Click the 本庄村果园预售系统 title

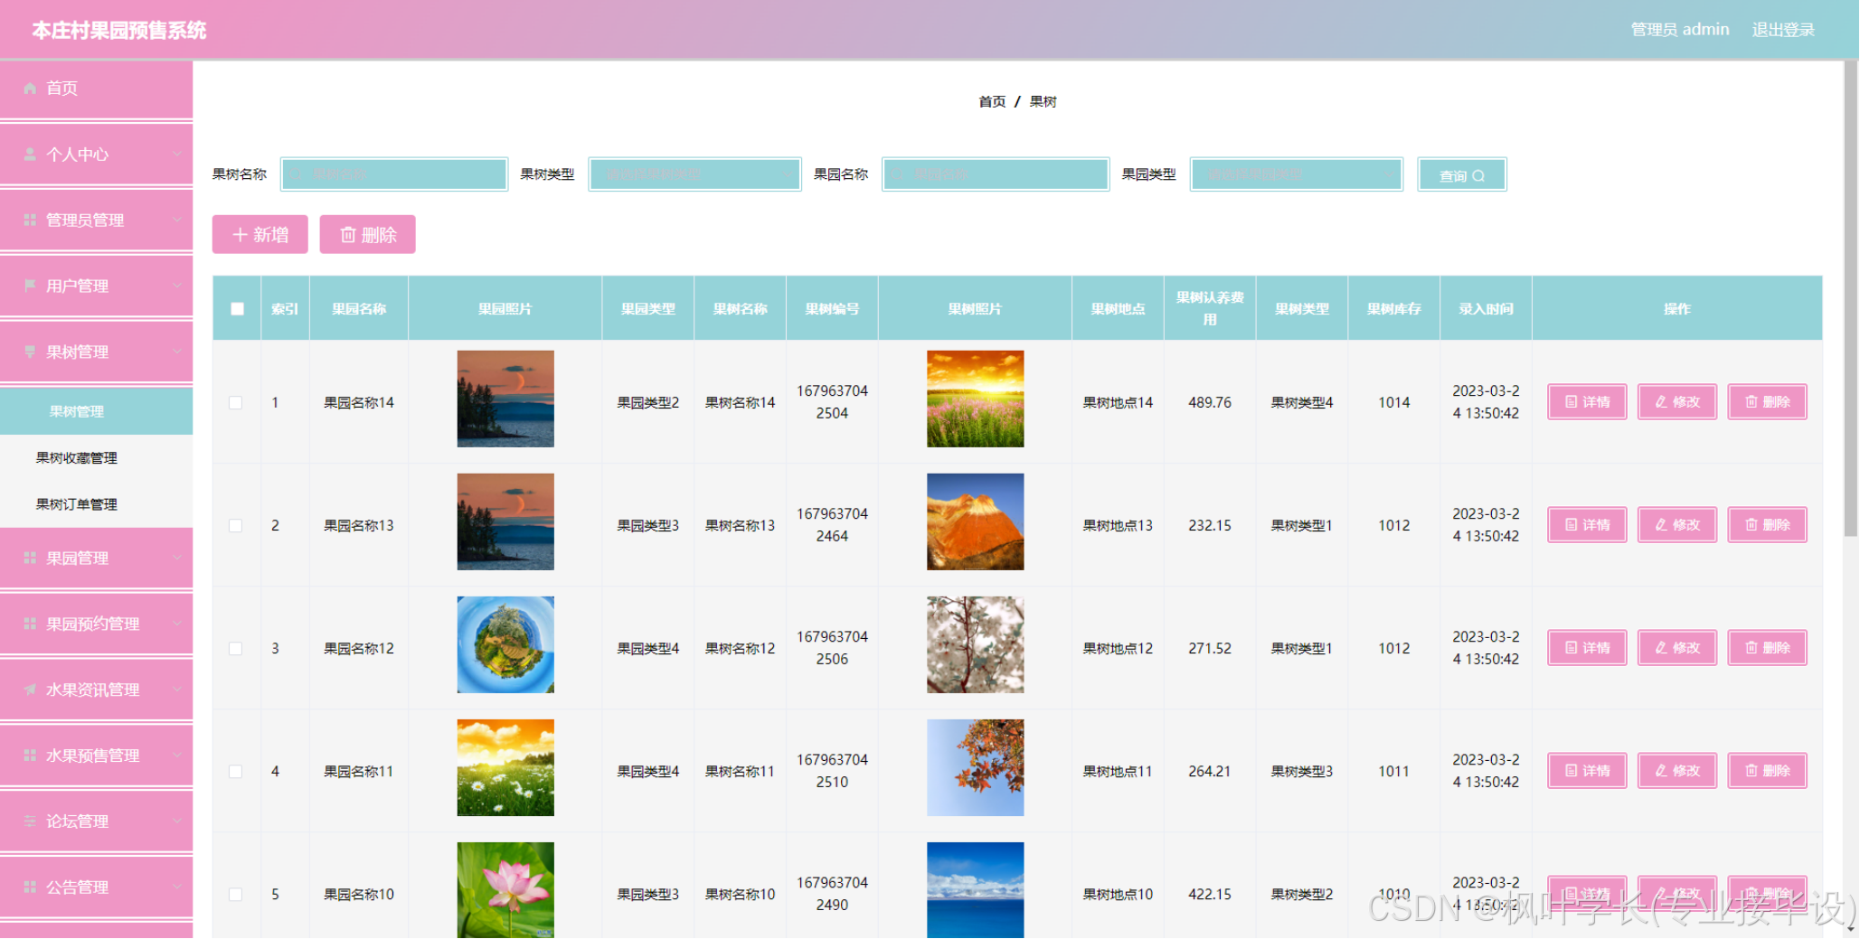click(119, 31)
